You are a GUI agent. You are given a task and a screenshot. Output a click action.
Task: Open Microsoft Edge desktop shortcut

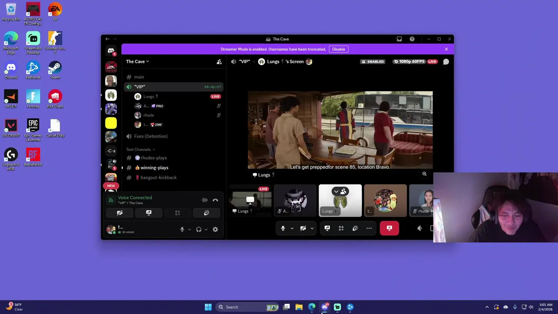(11, 43)
